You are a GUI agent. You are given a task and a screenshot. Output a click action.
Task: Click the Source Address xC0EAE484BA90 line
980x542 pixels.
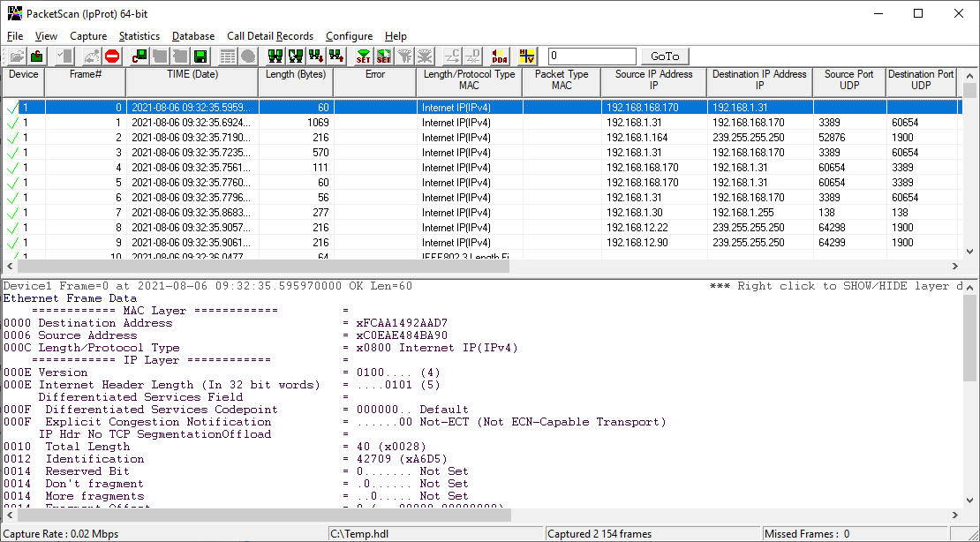pos(226,335)
